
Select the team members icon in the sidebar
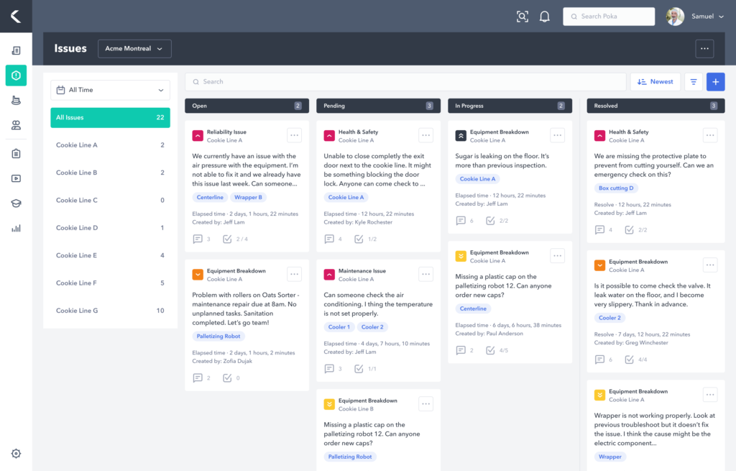[16, 126]
